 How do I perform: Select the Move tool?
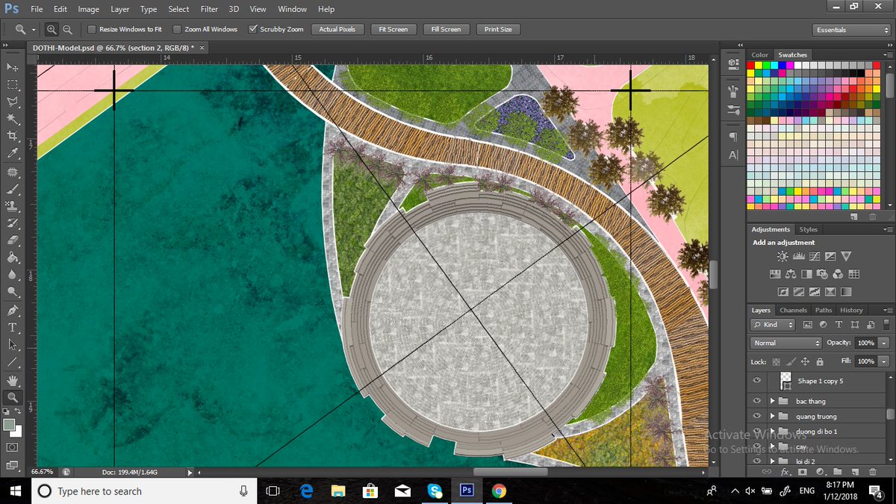[13, 66]
